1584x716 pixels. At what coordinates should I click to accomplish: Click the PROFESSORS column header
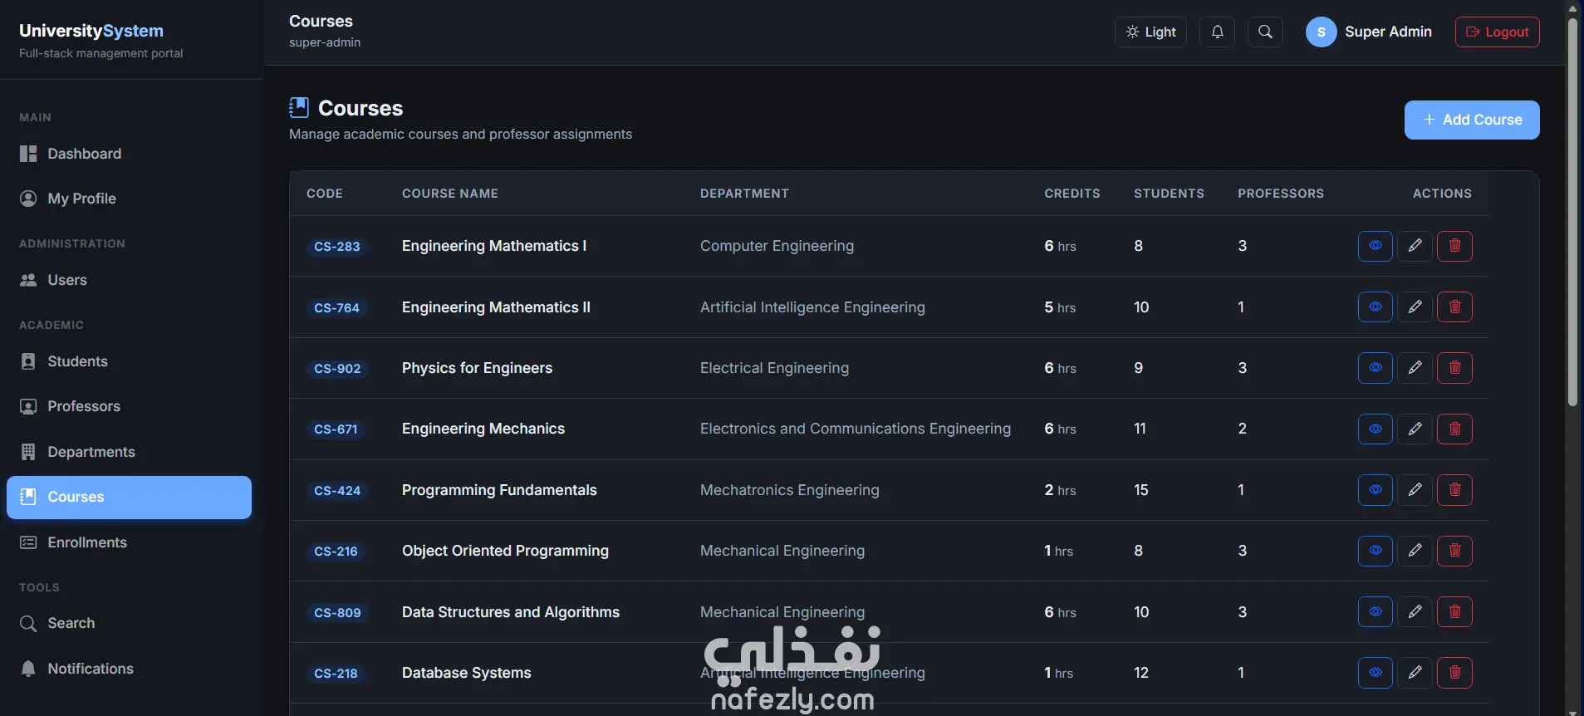1281,194
